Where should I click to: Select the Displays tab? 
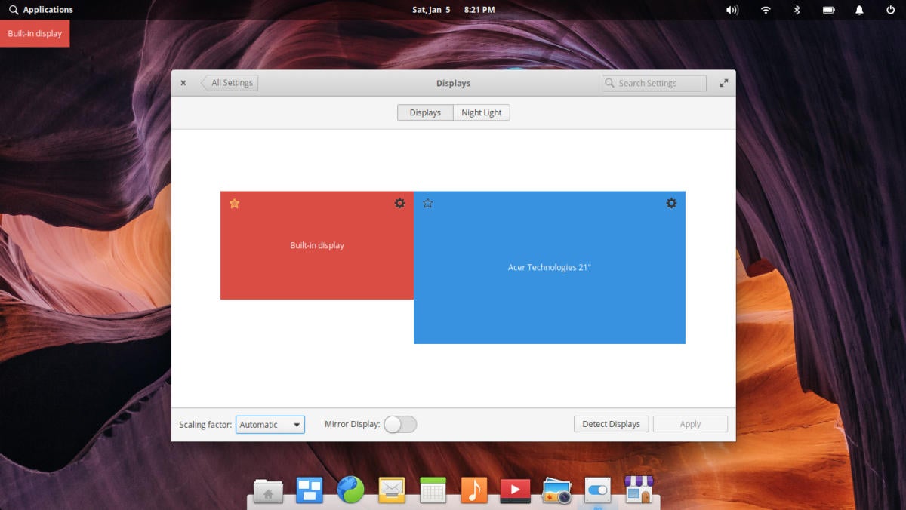pyautogui.click(x=425, y=112)
